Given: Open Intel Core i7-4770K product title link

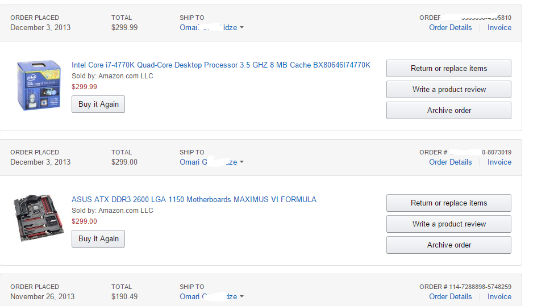Looking at the screenshot, I should point(220,65).
